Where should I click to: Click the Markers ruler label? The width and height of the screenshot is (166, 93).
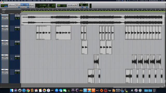pyautogui.click(x=4, y=13)
